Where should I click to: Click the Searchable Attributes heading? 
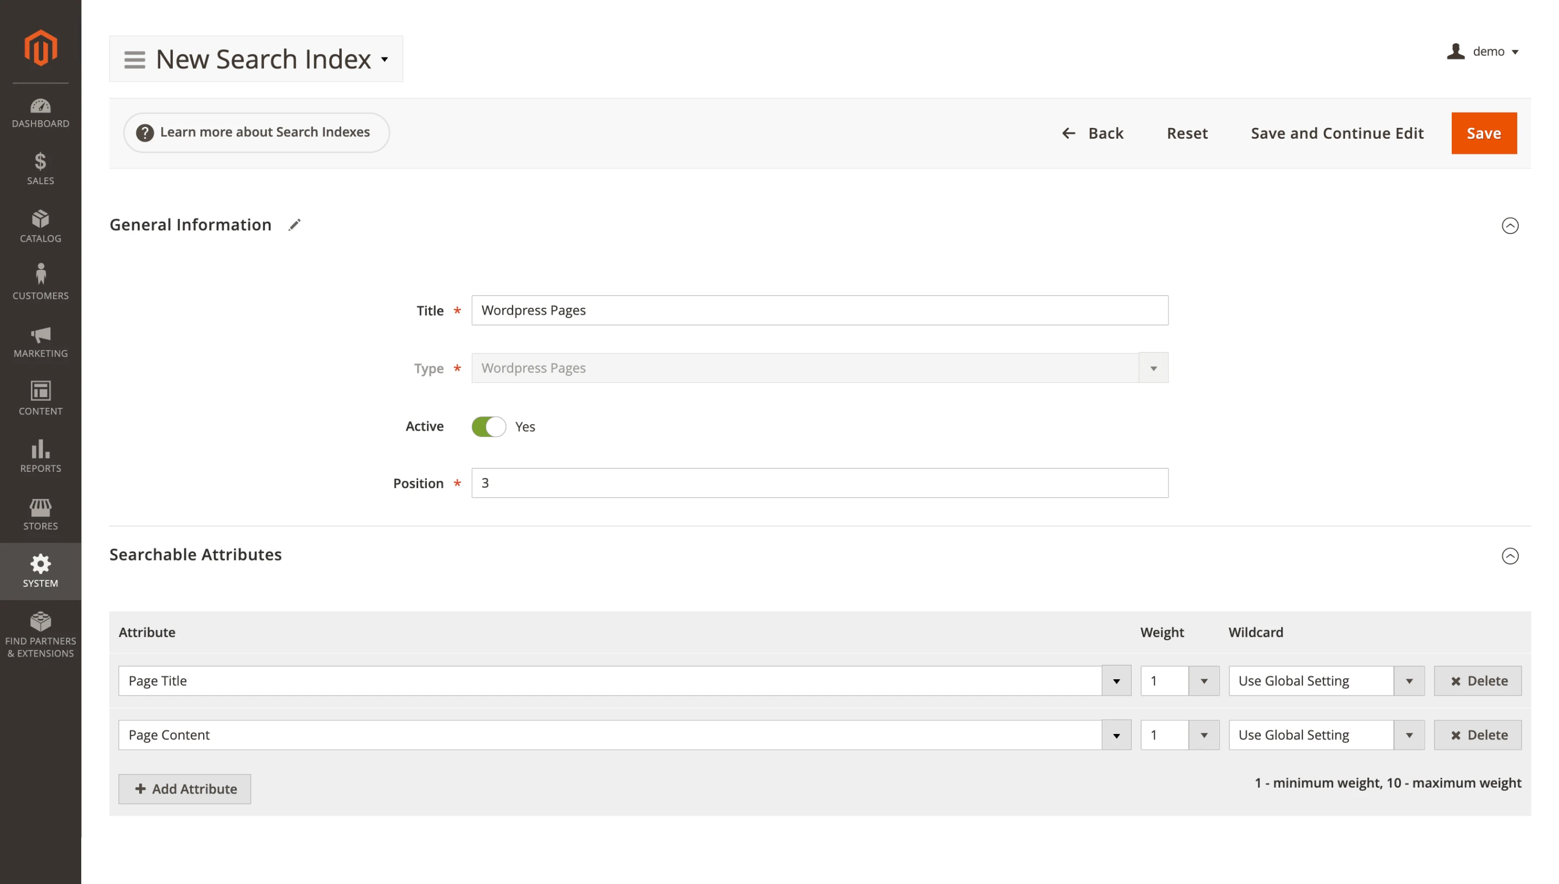(196, 555)
